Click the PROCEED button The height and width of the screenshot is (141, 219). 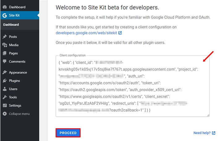(x=68, y=133)
